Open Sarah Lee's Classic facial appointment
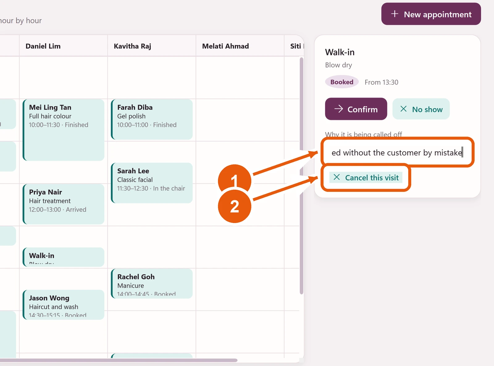This screenshot has width=494, height=366. click(152, 183)
